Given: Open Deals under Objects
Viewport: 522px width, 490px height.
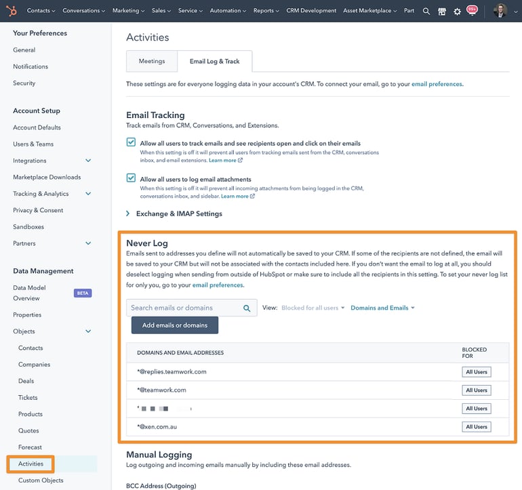Looking at the screenshot, I should tap(26, 381).
